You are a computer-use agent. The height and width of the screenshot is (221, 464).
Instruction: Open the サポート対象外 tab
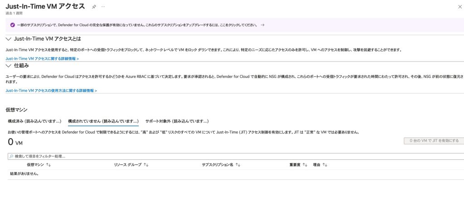[177, 121]
